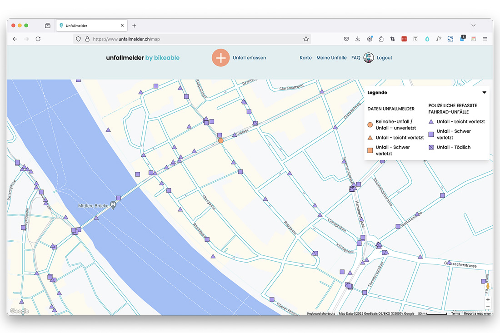Click the 'DATEN UNFALLMELDER' legend heading
Screen dimensions: 500x333
(x=391, y=109)
